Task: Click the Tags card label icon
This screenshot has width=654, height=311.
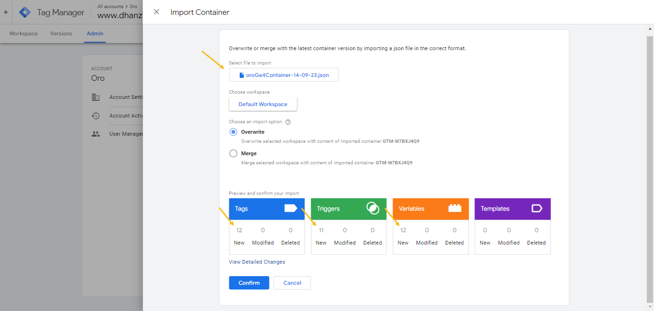Action: coord(291,208)
